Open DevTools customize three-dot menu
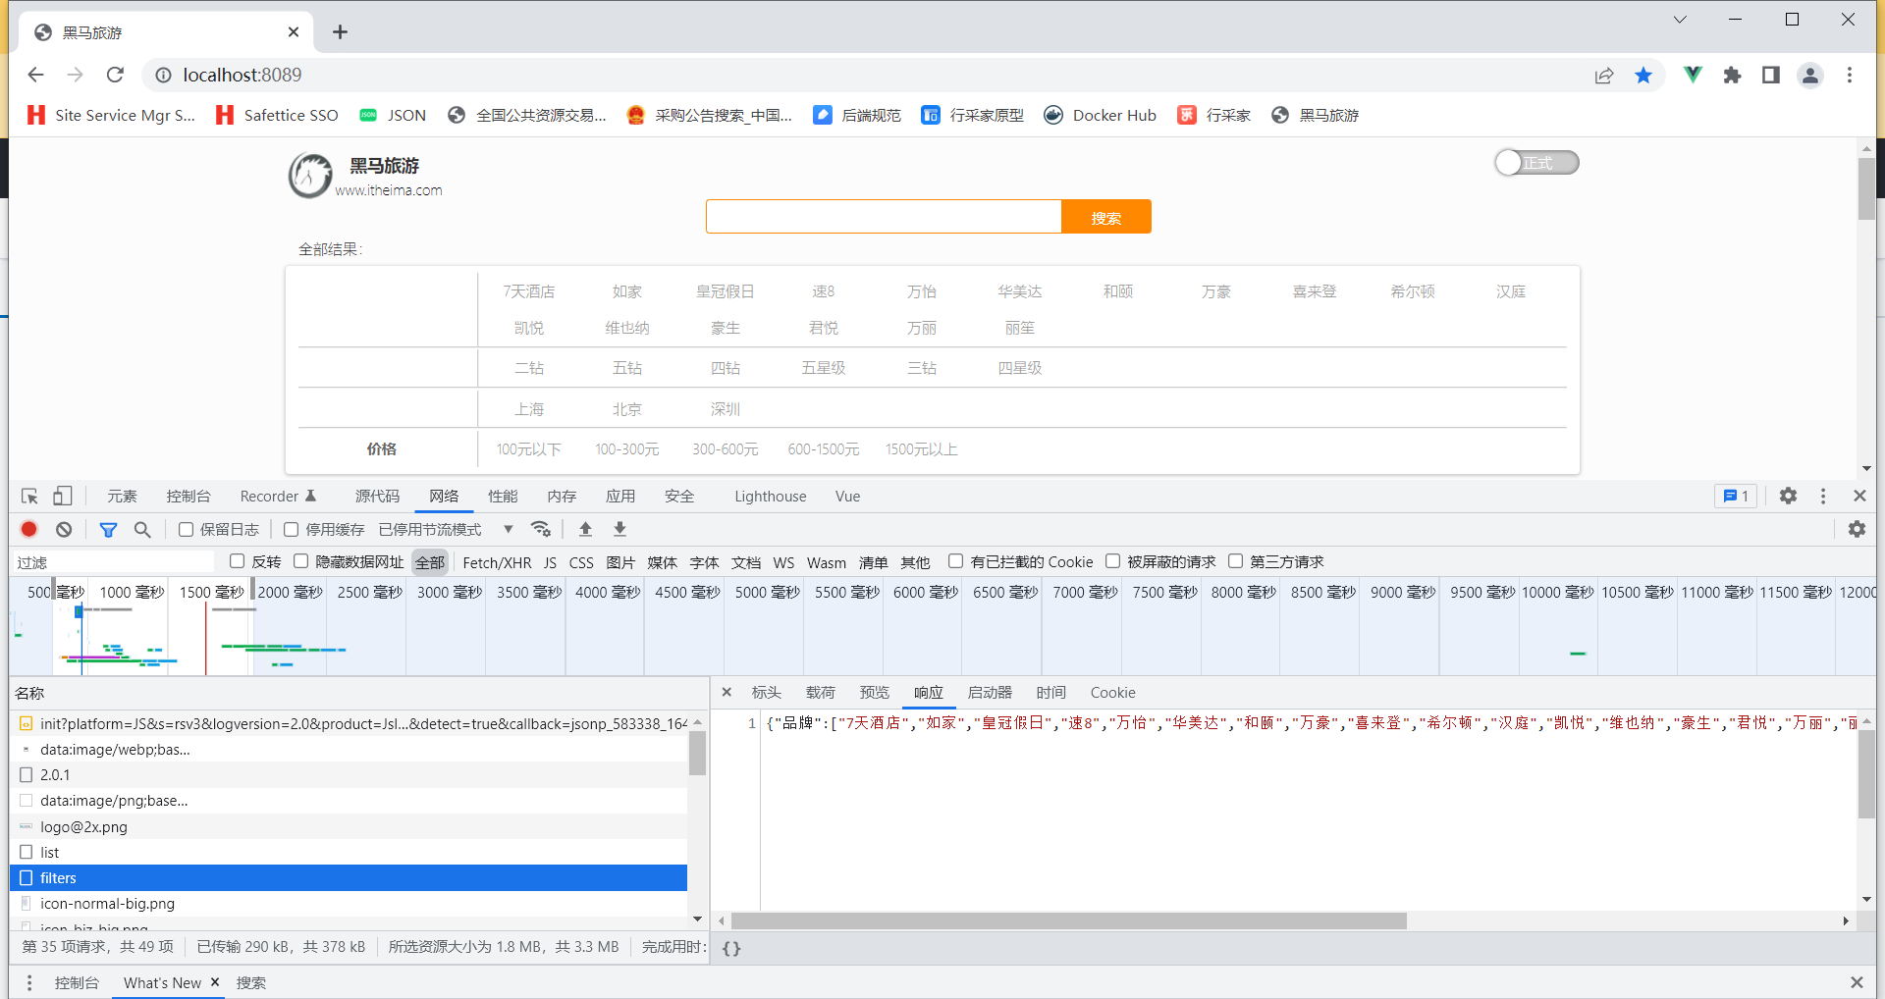Screen dimensions: 1885x999 coord(1823,496)
